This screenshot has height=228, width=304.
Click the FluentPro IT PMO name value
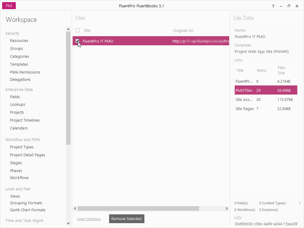point(250,37)
